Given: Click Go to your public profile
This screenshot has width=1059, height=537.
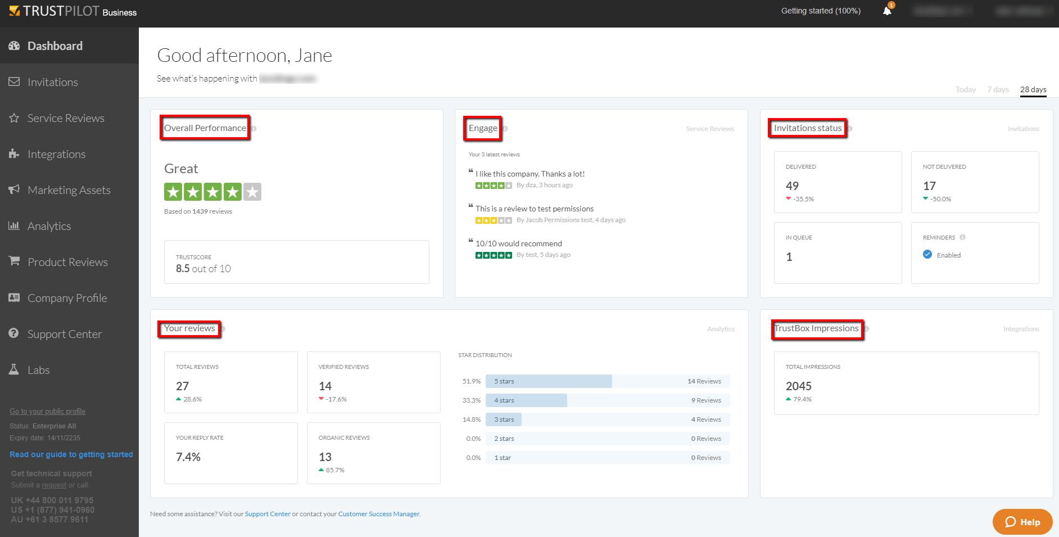Looking at the screenshot, I should (x=47, y=412).
